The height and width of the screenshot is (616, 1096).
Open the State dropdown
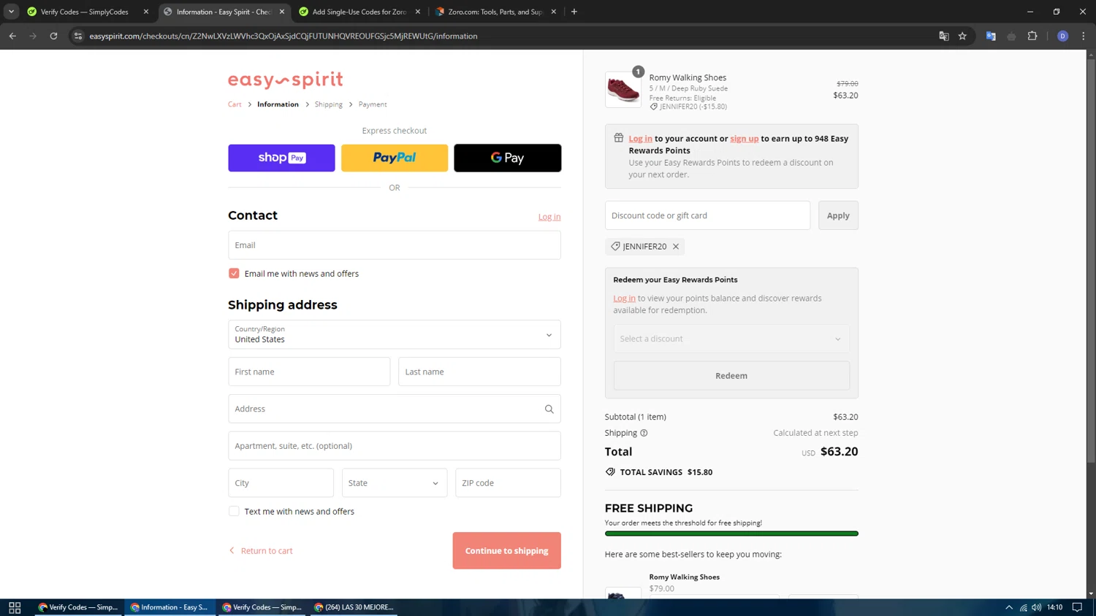395,483
